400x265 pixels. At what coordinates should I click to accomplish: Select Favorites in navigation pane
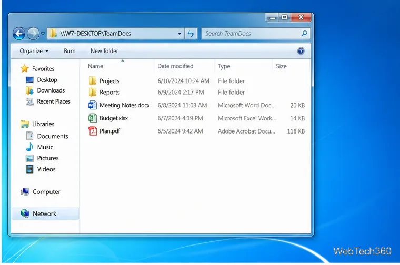(x=43, y=69)
